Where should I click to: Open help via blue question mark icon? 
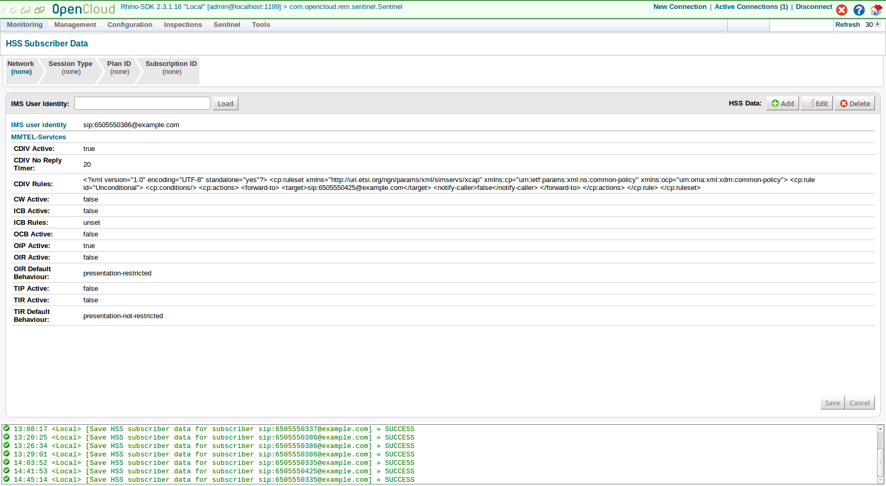pyautogui.click(x=859, y=10)
